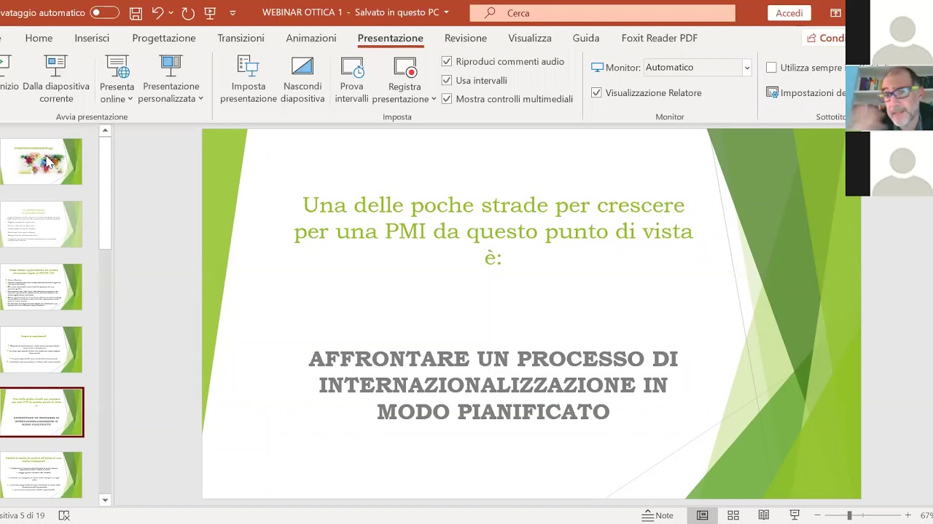Image resolution: width=933 pixels, height=524 pixels.
Task: Expand Registra presentazione dropdown arrow
Action: pyautogui.click(x=434, y=99)
